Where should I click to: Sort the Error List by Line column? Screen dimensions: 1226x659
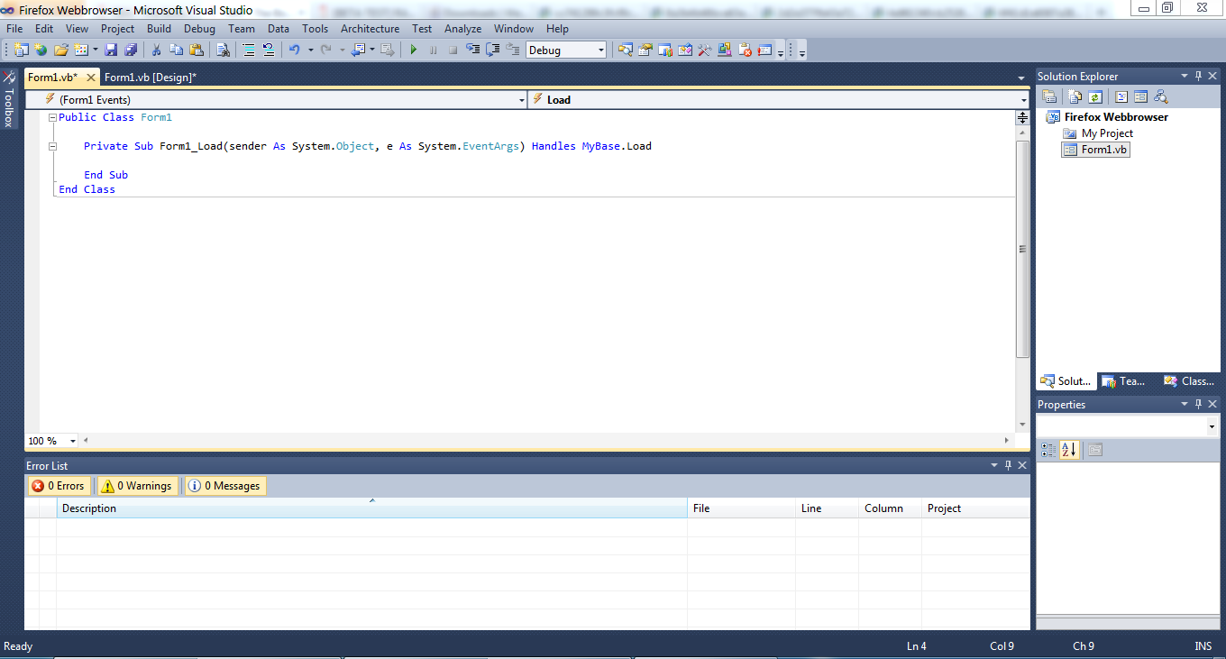pyautogui.click(x=827, y=508)
